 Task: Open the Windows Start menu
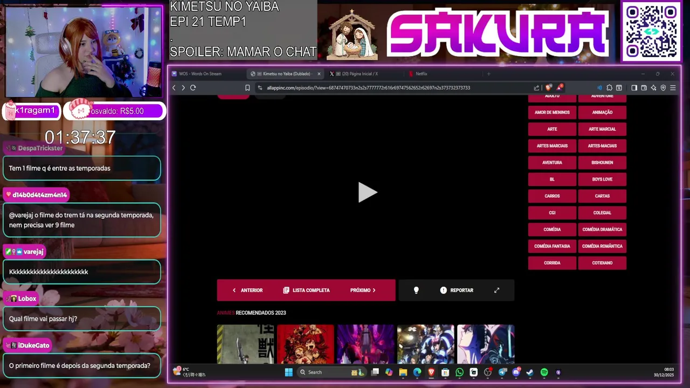(x=288, y=372)
